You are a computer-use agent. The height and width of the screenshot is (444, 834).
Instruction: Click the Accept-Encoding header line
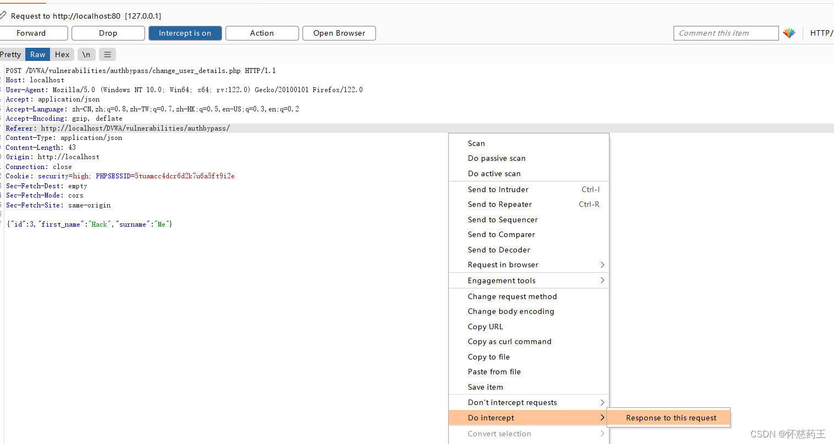(64, 119)
